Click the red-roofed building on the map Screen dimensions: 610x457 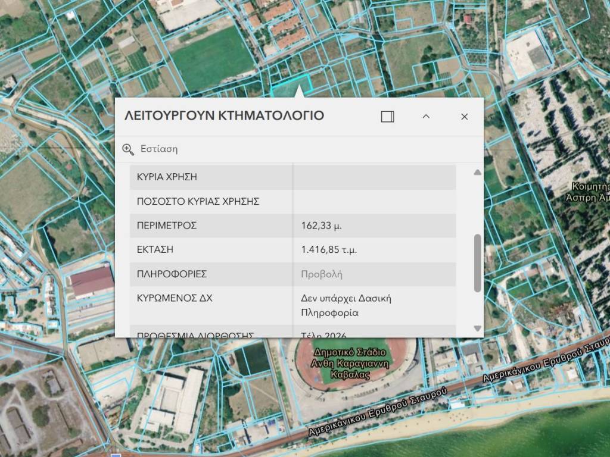pyautogui.click(x=92, y=281)
